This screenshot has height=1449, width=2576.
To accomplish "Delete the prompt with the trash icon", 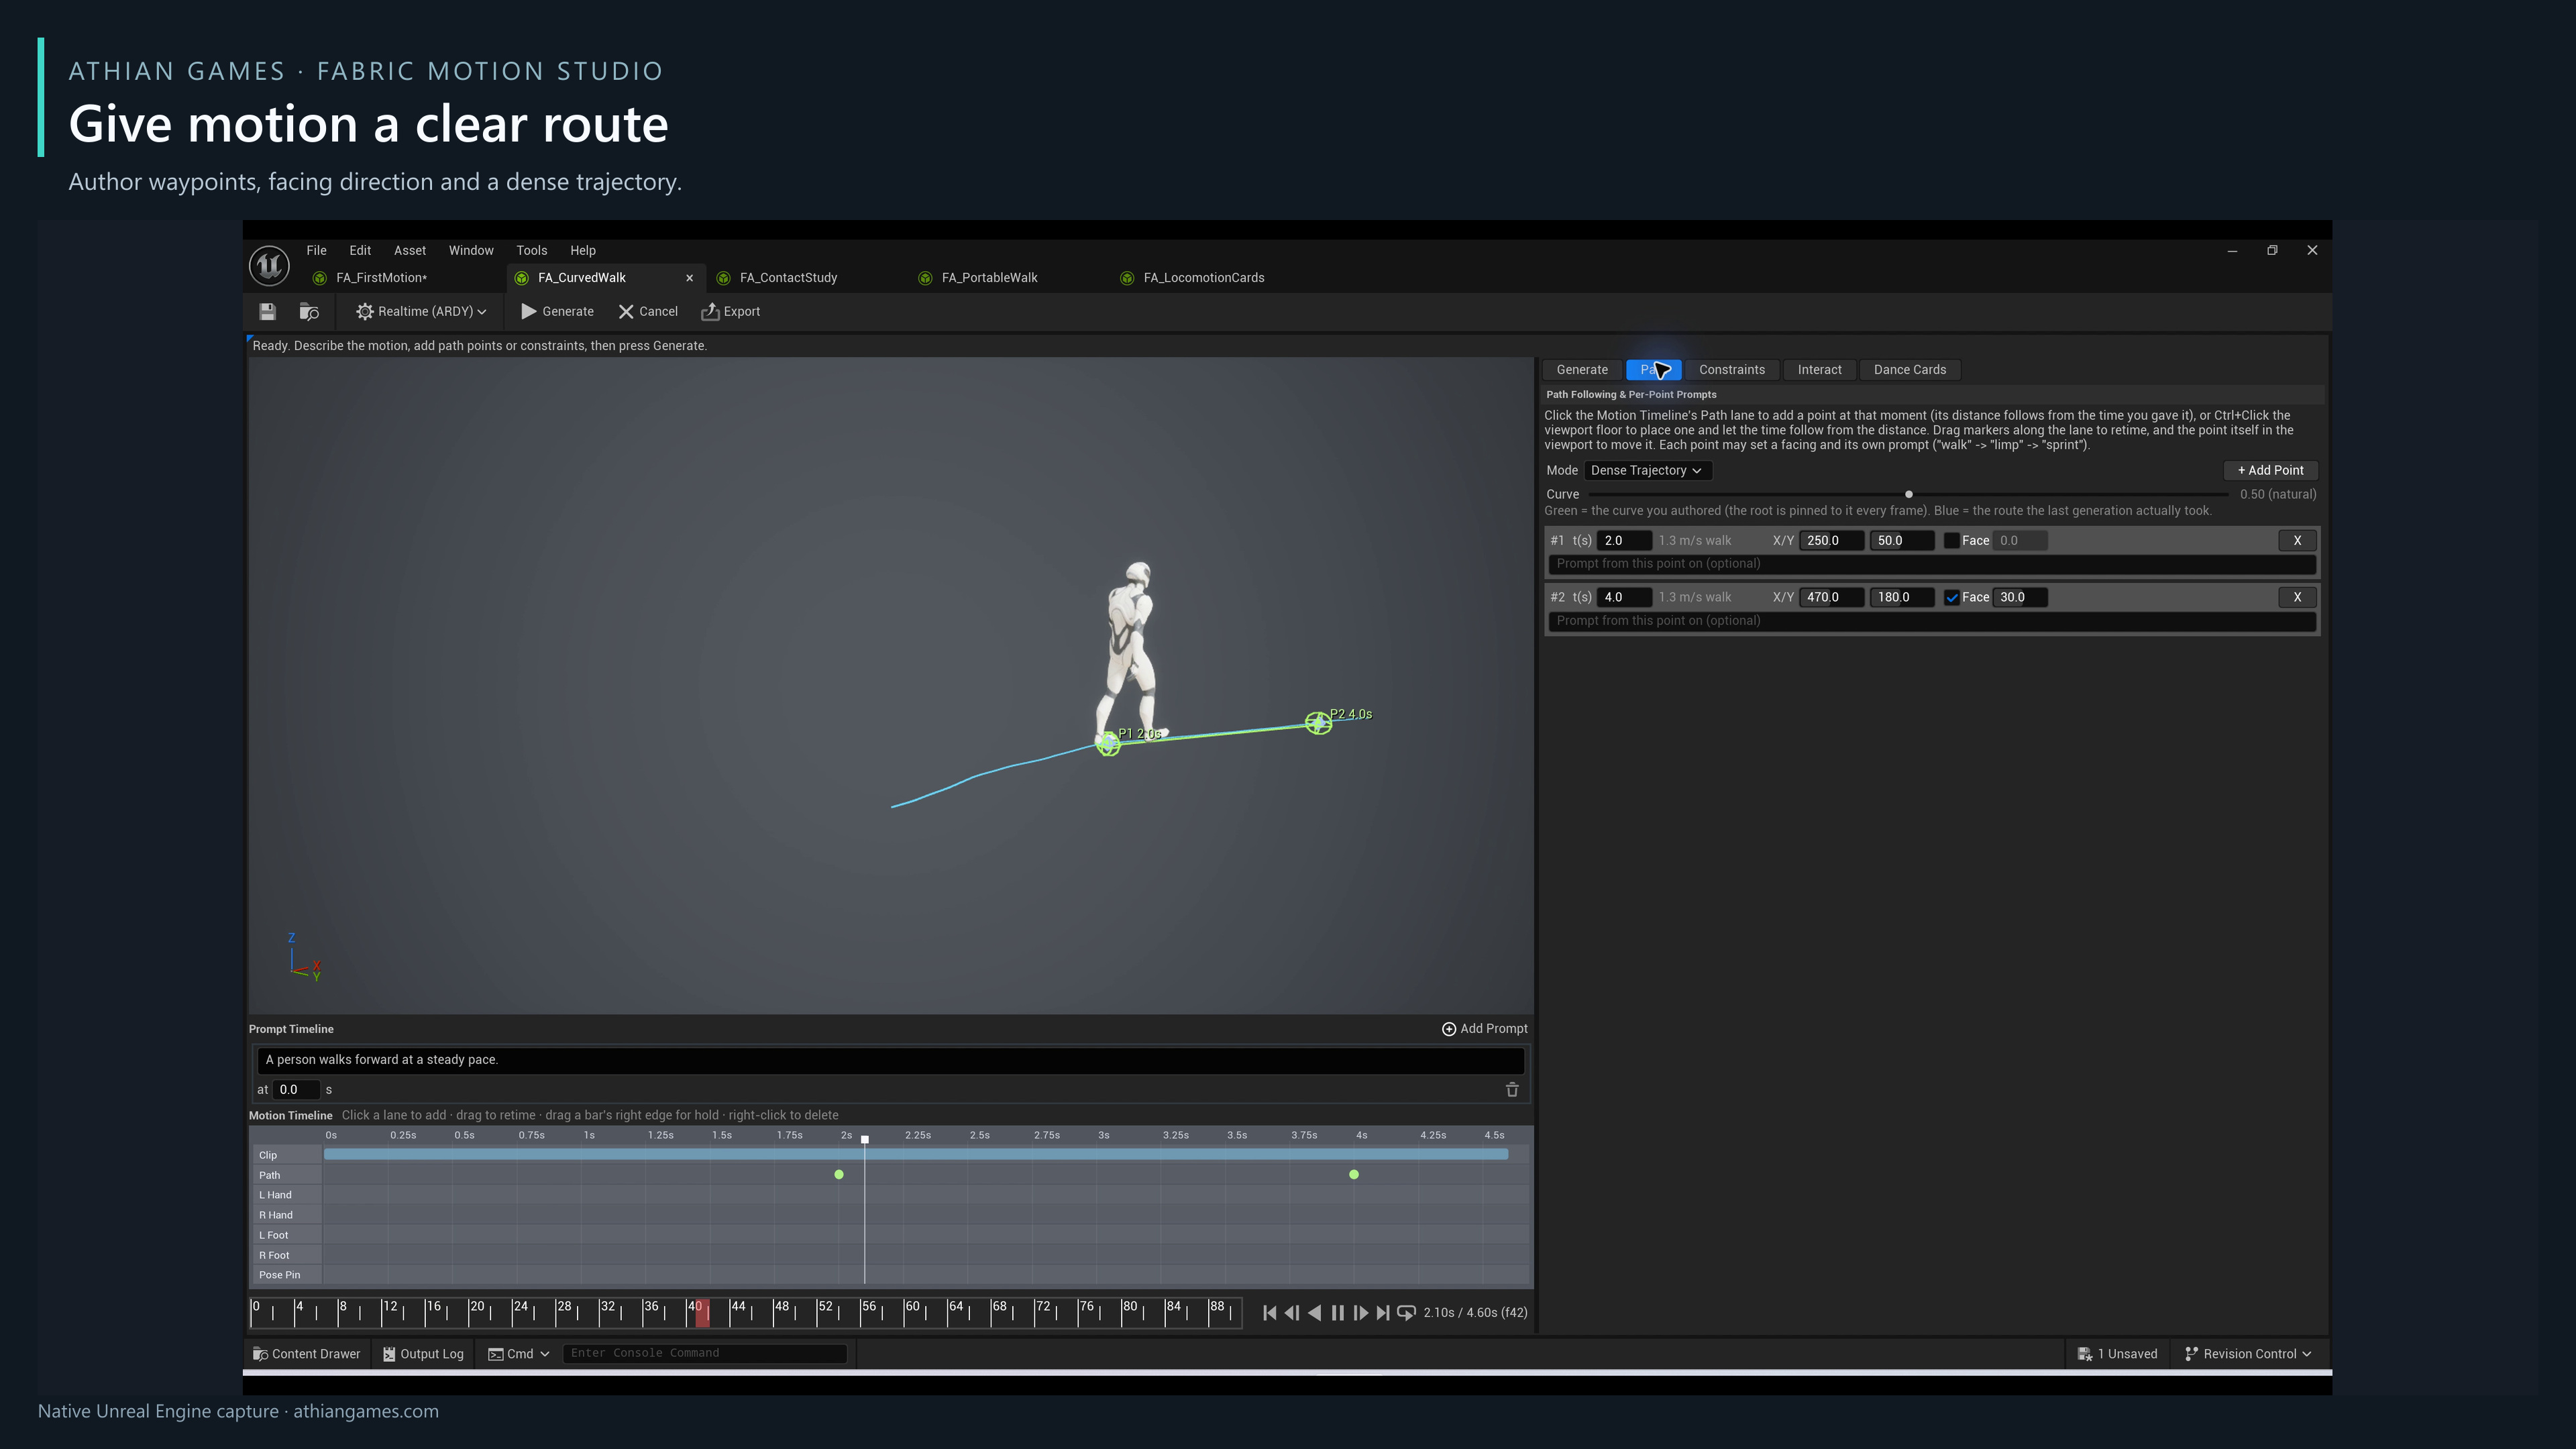I will (1512, 1090).
